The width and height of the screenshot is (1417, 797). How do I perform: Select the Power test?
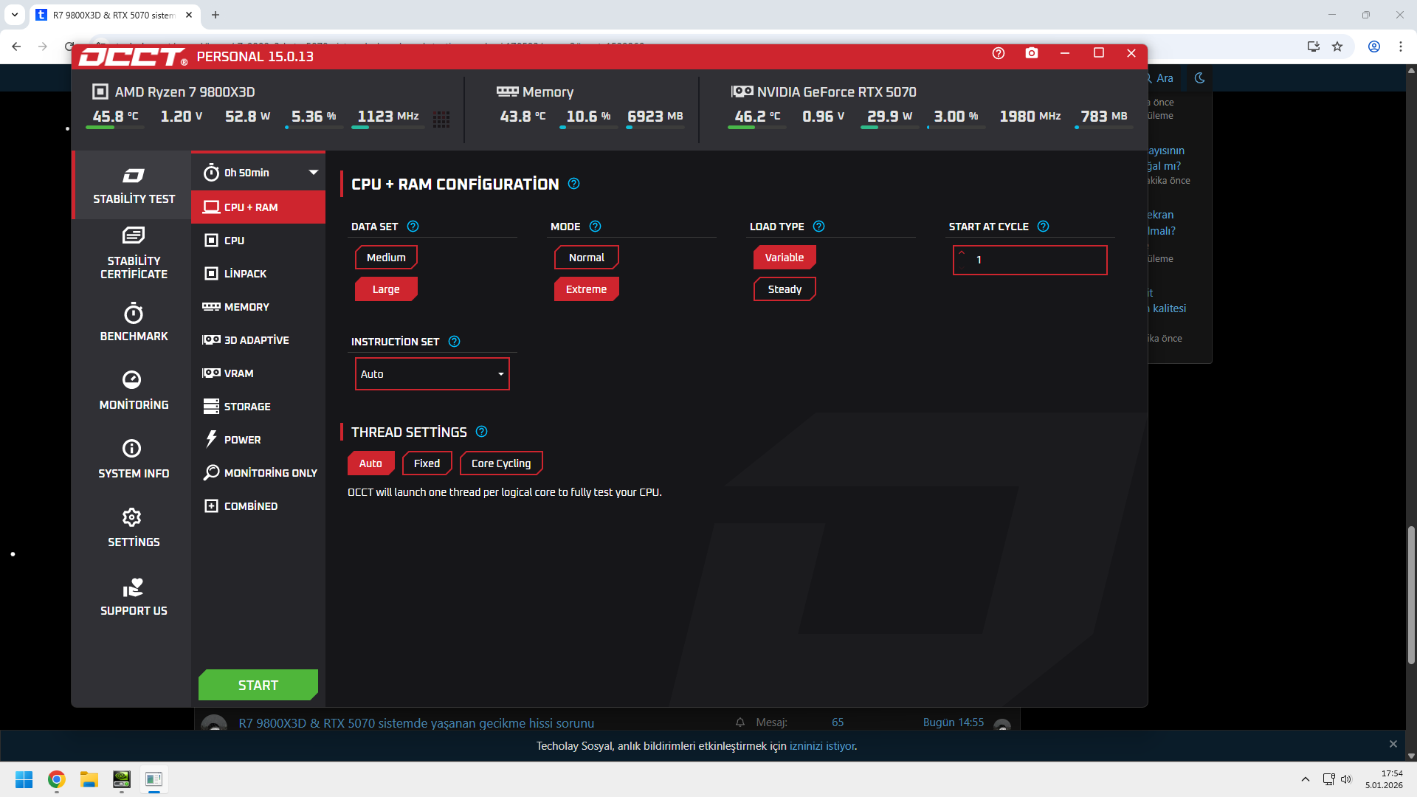[x=258, y=440]
